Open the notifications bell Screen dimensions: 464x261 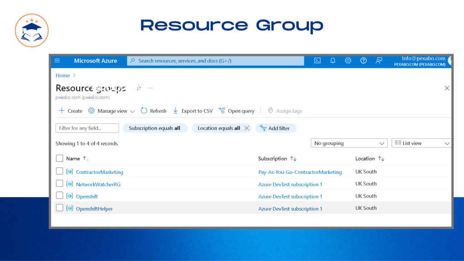click(x=333, y=61)
